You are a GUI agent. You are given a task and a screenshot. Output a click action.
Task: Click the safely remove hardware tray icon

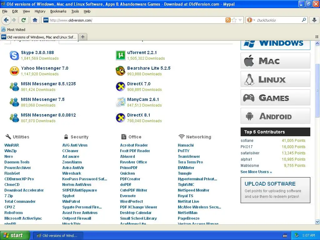tap(297, 235)
